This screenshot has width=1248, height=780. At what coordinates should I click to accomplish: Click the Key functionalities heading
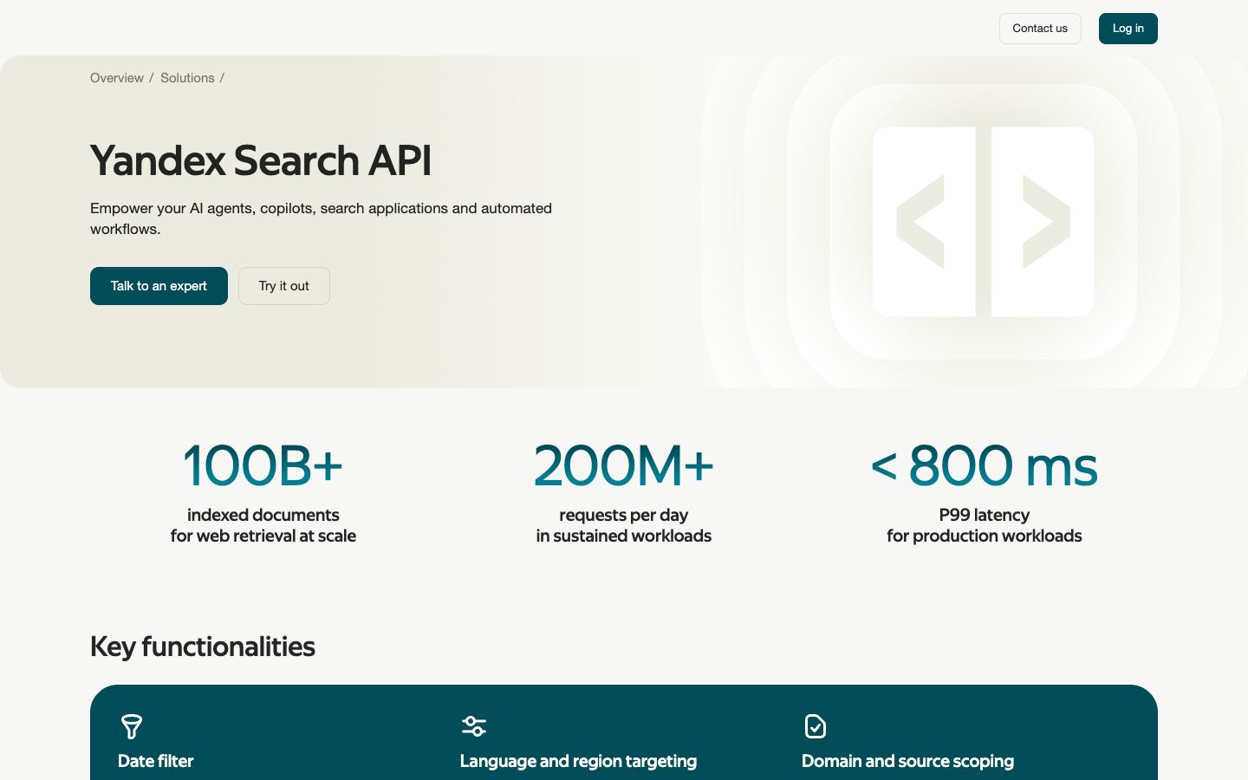click(x=203, y=647)
